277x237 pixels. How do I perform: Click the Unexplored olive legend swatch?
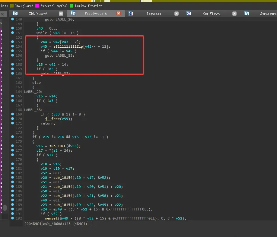click(x=12, y=6)
